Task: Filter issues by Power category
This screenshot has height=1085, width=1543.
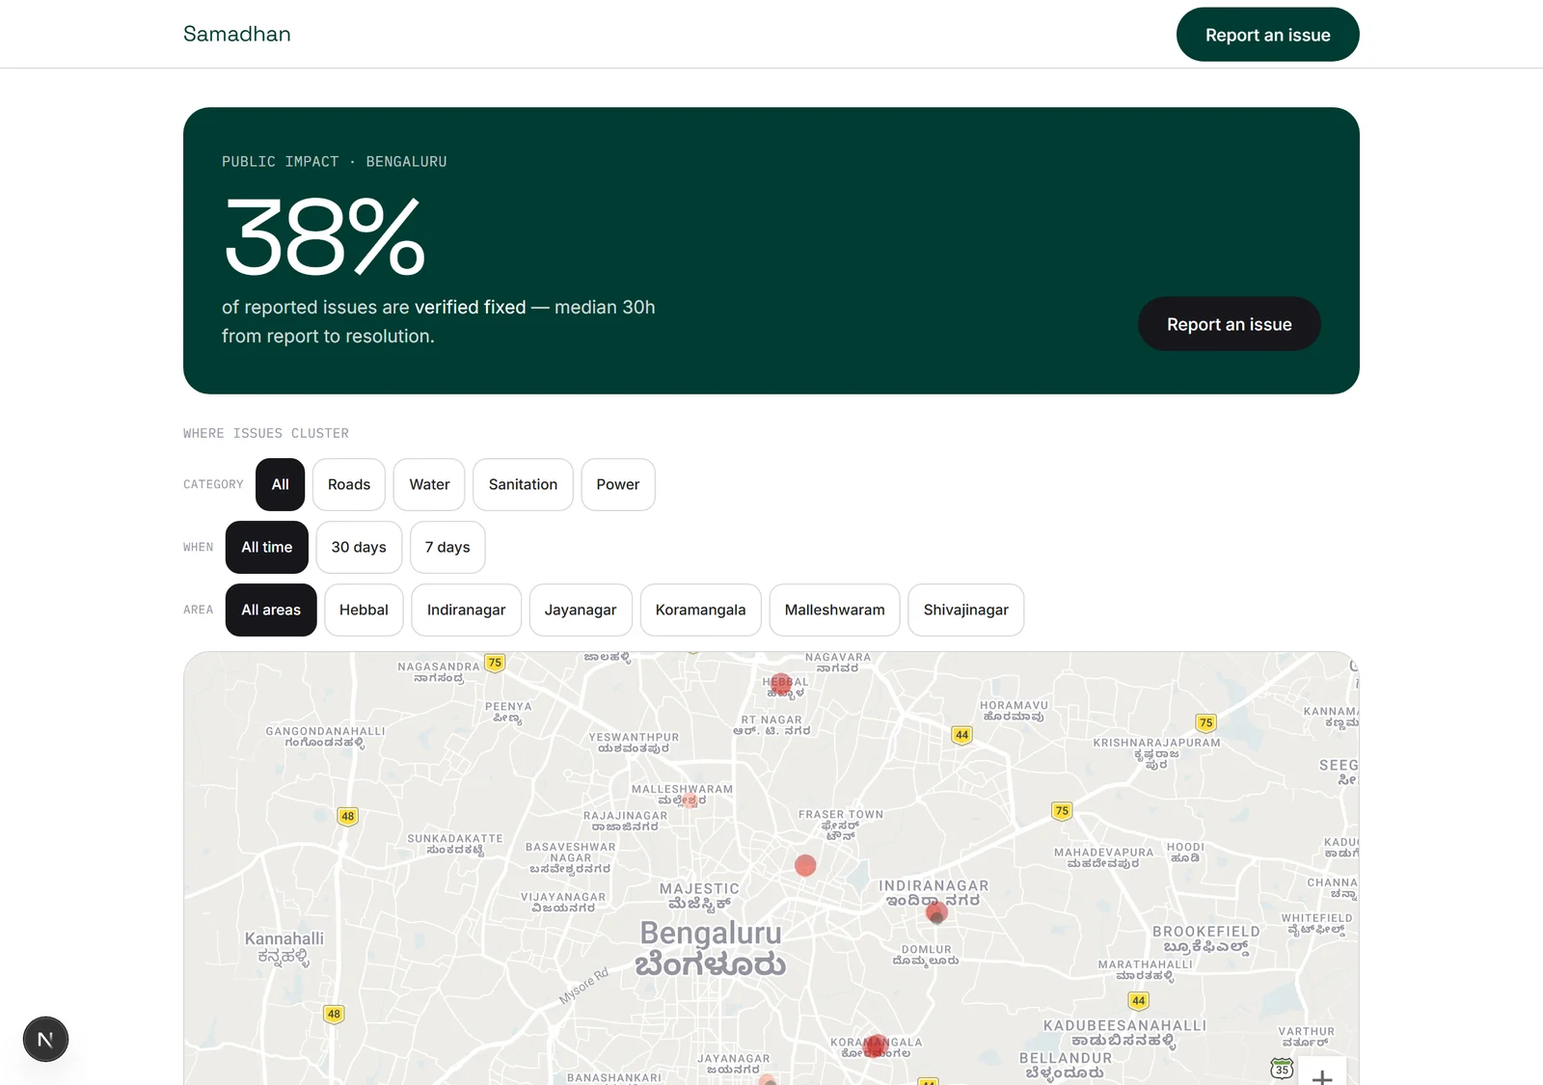Action: 618,484
